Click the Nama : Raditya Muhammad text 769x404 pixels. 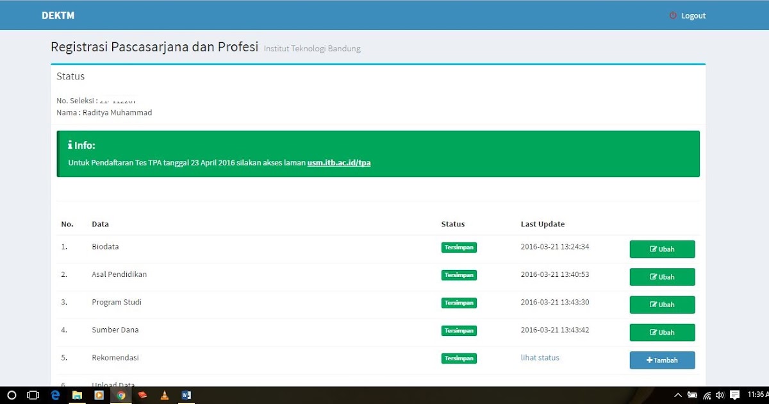[x=104, y=113]
